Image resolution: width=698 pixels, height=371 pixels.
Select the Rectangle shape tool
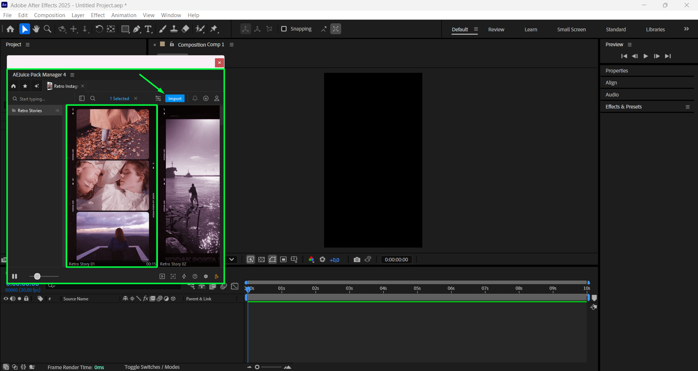coord(125,29)
